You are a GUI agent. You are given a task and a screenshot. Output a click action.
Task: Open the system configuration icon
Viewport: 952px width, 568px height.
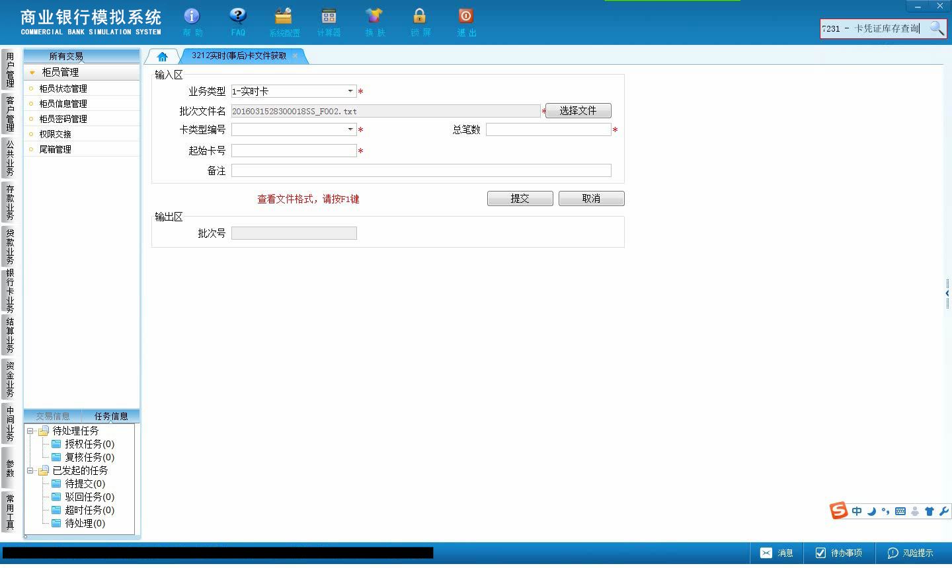284,16
